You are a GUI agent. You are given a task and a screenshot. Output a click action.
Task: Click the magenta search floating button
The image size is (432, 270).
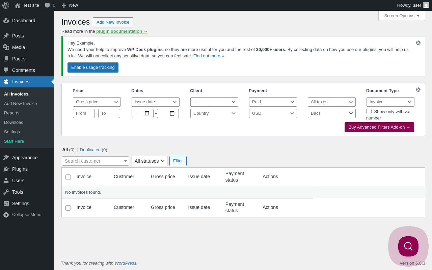pos(408,246)
